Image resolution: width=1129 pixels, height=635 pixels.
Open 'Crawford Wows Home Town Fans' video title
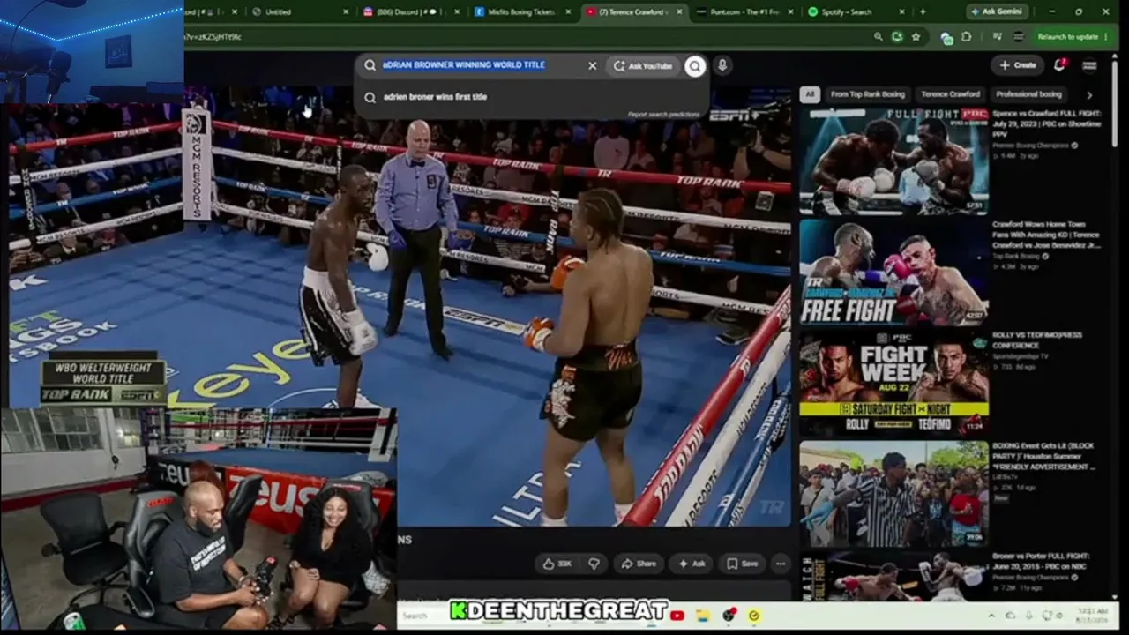click(1046, 235)
